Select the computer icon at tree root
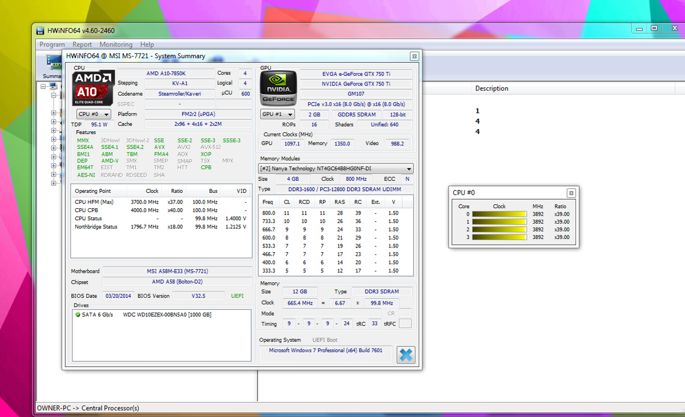685x417 pixels. (53, 87)
